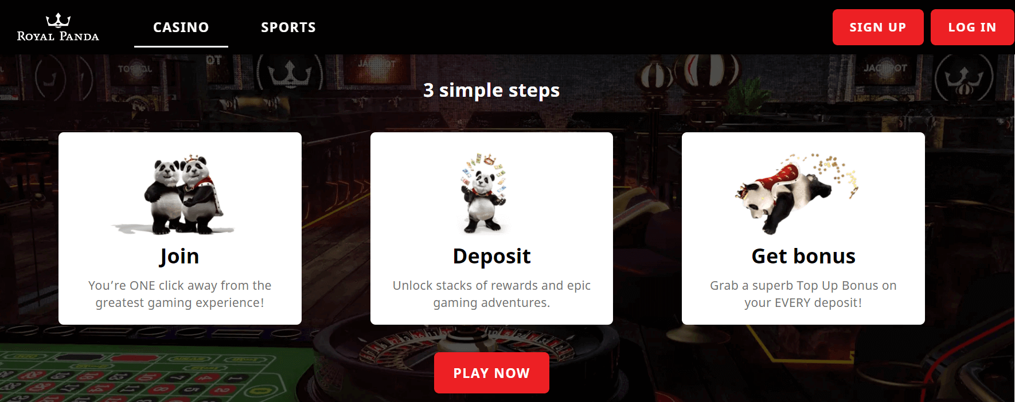Click the '3 simple steps' title
1015x402 pixels.
pyautogui.click(x=491, y=90)
